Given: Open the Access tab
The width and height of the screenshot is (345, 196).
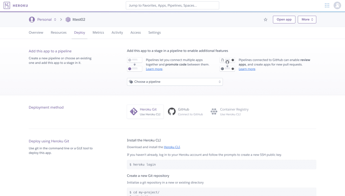Looking at the screenshot, I should pyautogui.click(x=136, y=33).
